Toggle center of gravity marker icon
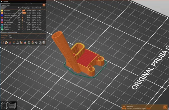This screenshot has height=110, width=169. [x=36, y=43]
